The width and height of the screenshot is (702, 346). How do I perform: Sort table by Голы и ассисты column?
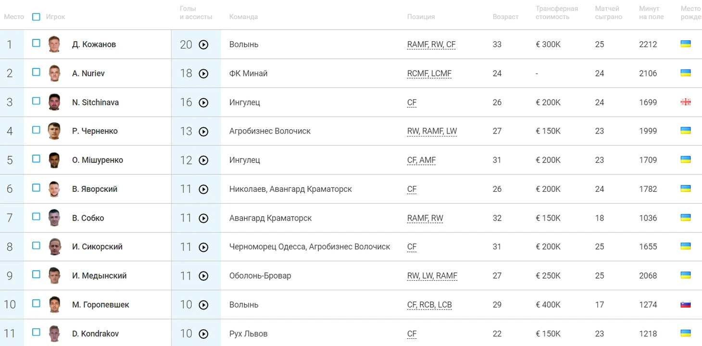coord(196,12)
